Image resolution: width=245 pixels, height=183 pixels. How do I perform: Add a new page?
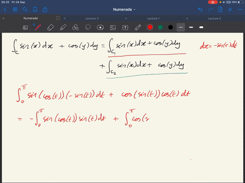click(220, 9)
